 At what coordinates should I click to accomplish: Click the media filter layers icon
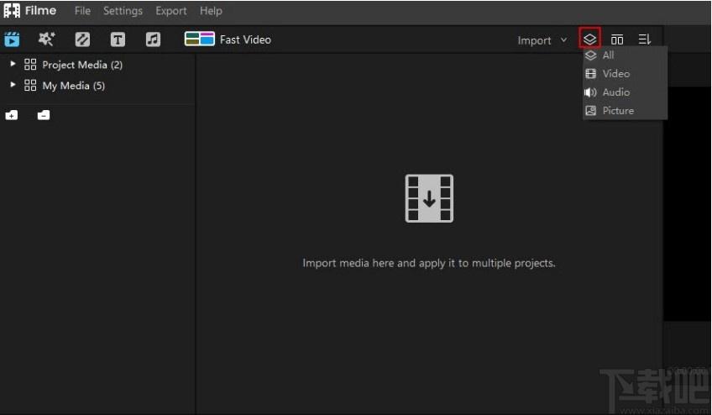click(x=590, y=39)
